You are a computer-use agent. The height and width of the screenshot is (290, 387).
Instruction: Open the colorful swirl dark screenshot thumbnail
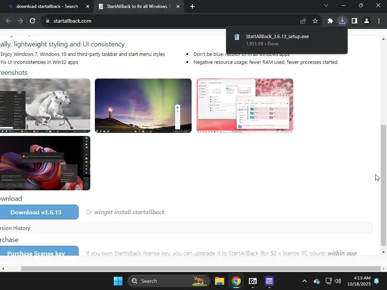45,163
